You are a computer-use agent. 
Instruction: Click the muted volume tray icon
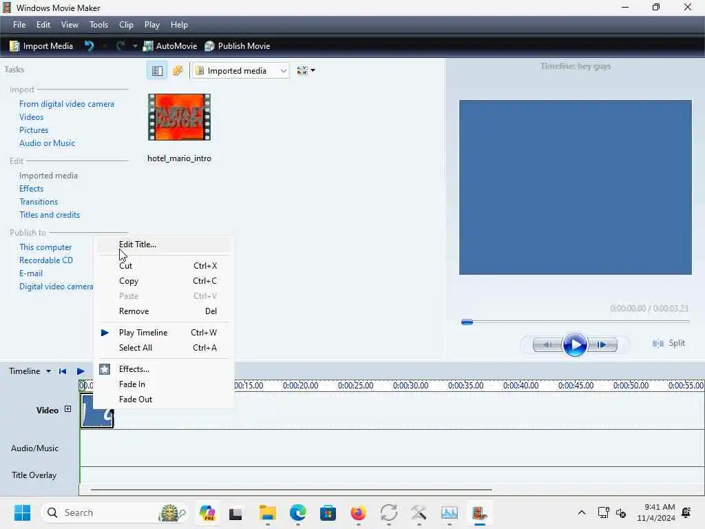(x=622, y=512)
